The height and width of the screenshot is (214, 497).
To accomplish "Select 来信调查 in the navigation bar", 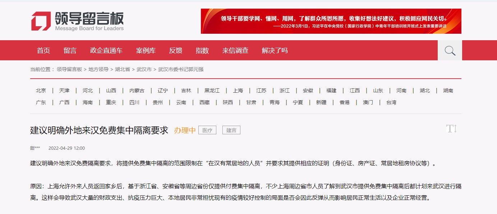I will pos(235,51).
